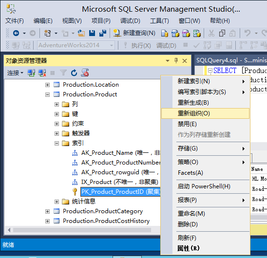267x258 pixels.
Task: Expand the Production.ProductCostHistory table node
Action: (x=48, y=221)
